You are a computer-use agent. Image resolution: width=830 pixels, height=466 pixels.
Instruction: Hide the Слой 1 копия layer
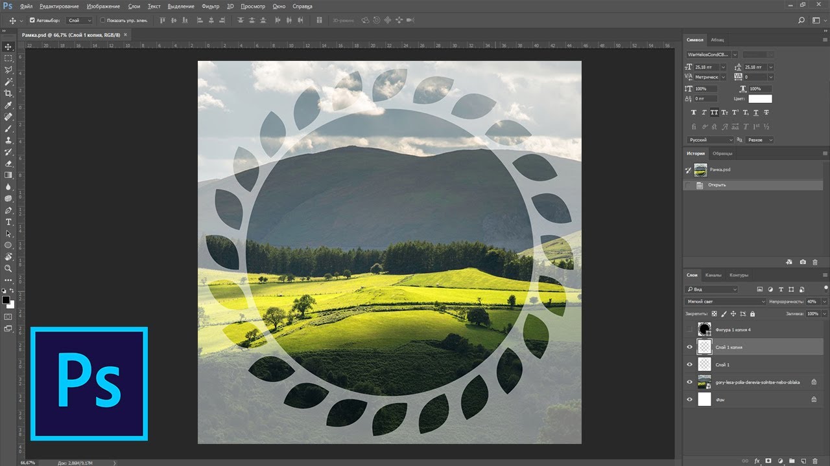[x=689, y=347]
